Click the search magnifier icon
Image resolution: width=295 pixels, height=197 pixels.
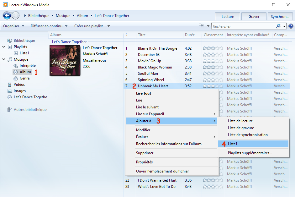(278, 26)
